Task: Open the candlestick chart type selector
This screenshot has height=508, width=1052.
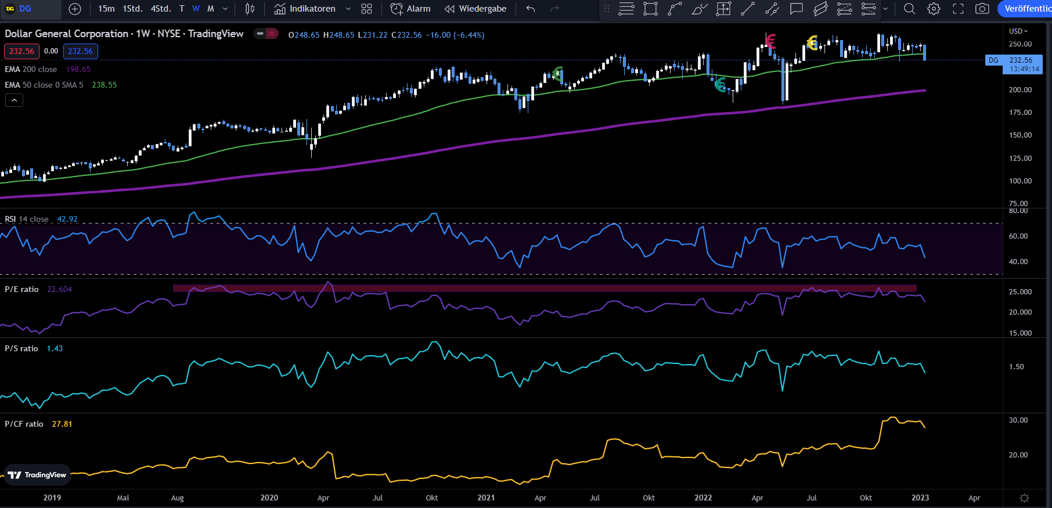Action: [x=250, y=9]
